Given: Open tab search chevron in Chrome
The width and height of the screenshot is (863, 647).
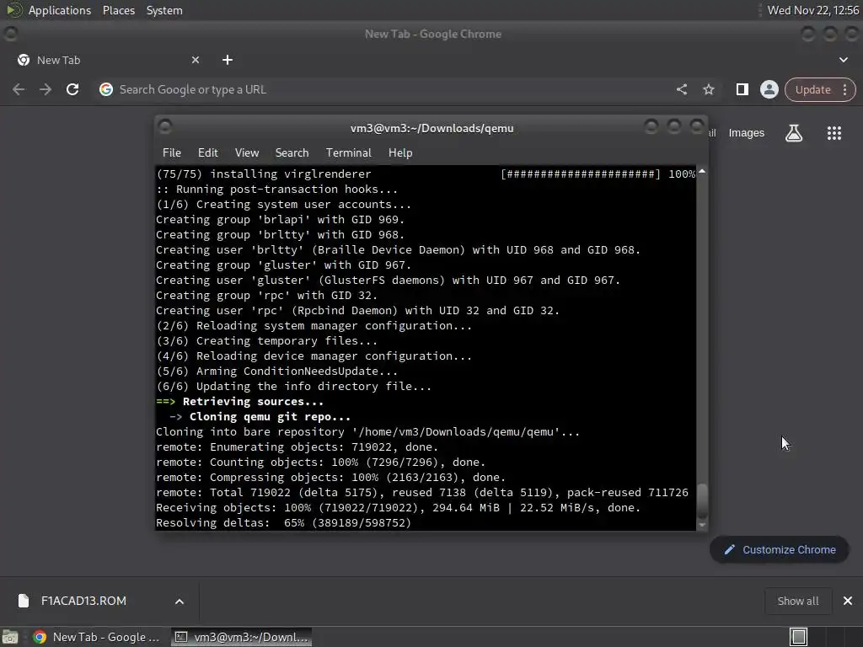Looking at the screenshot, I should click(x=843, y=60).
